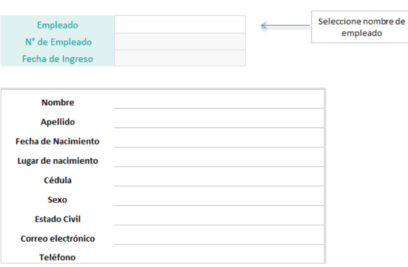Click the Cédula entry field

[219, 177]
